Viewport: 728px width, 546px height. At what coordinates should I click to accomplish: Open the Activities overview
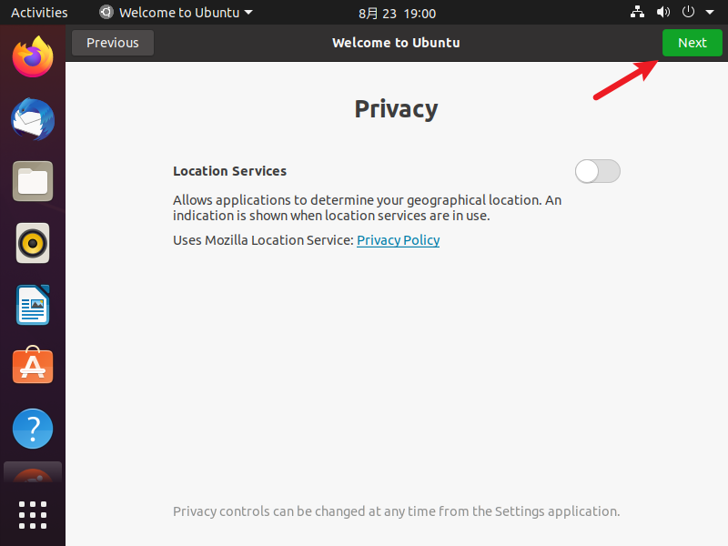click(x=39, y=13)
